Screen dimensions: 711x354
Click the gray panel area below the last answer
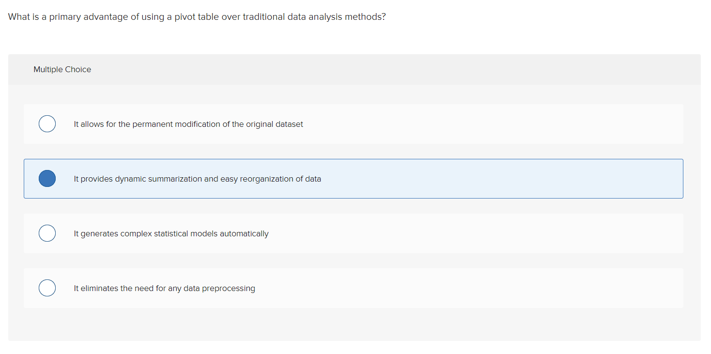(354, 324)
